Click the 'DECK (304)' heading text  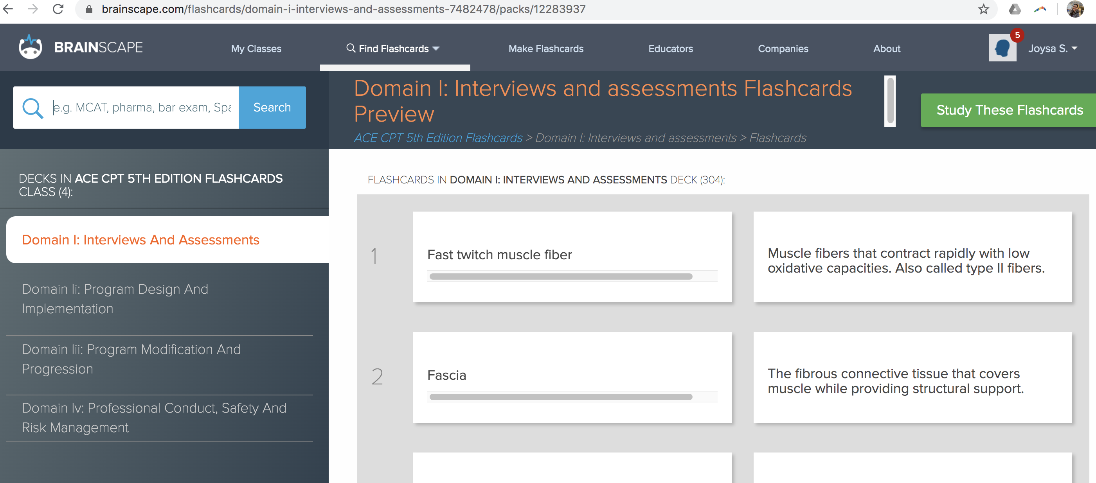697,180
